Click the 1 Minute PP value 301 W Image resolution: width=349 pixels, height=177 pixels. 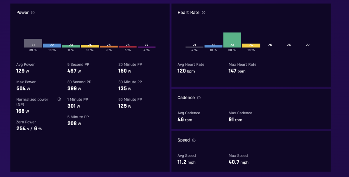click(74, 106)
